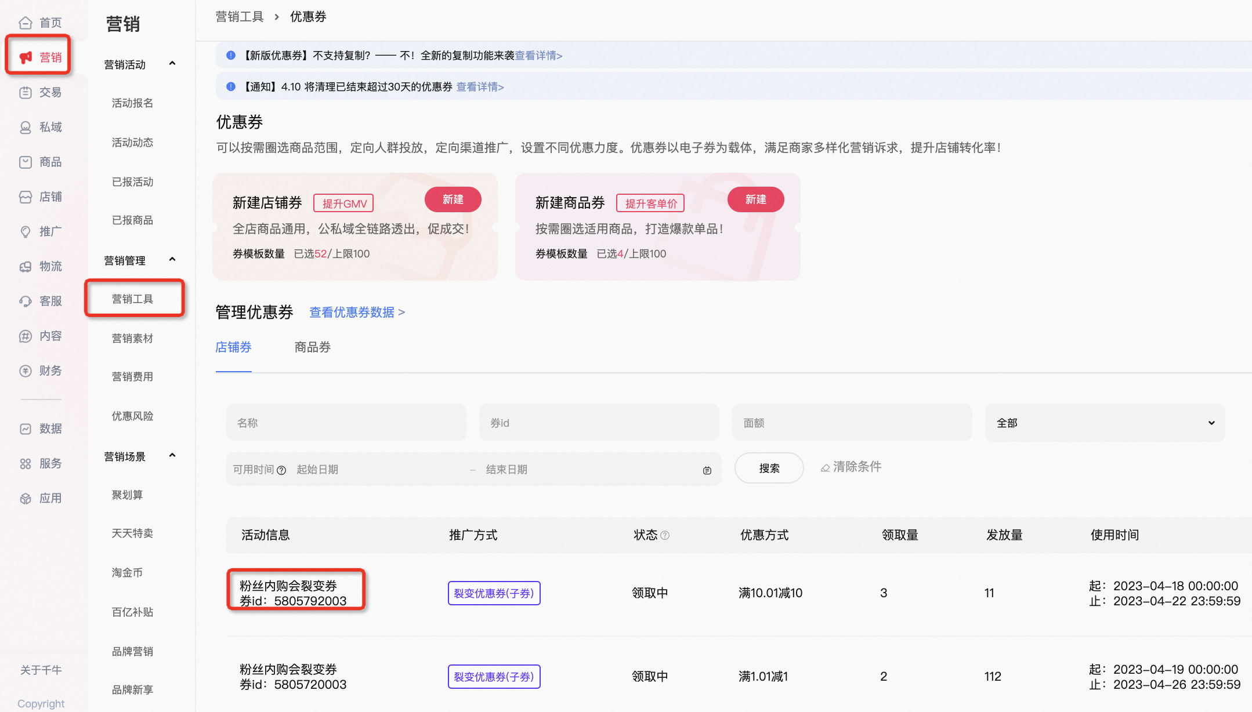Collapse the 营销管理 section
Image resolution: width=1252 pixels, height=712 pixels.
pyautogui.click(x=172, y=260)
